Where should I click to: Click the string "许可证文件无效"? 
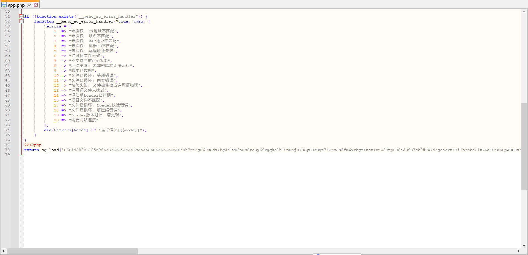(x=86, y=56)
